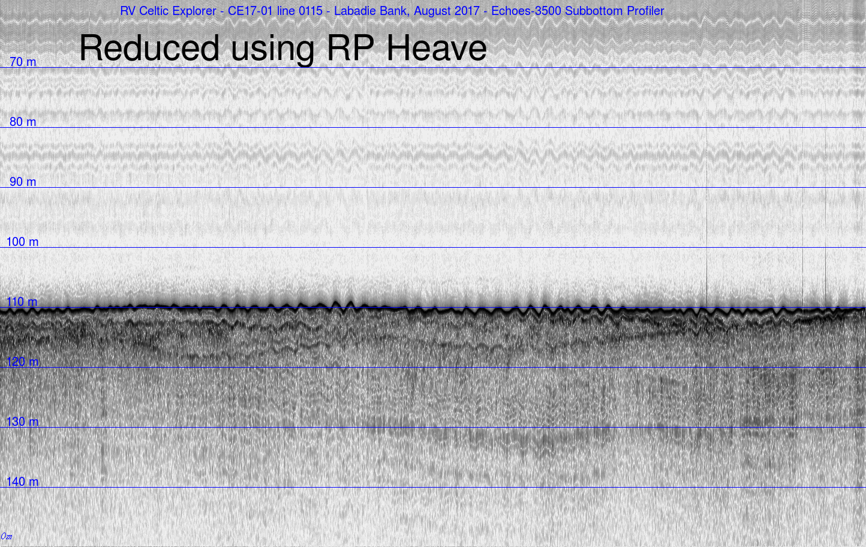This screenshot has height=547, width=866.
Task: Click 'Echoes-3500' in the title line
Action: coord(526,11)
